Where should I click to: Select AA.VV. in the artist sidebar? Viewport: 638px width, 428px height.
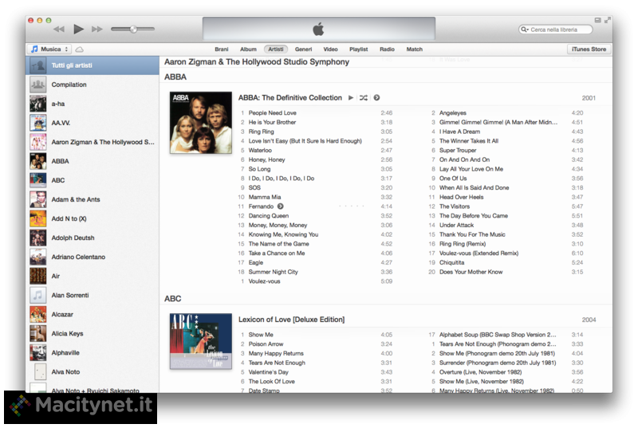click(x=93, y=123)
